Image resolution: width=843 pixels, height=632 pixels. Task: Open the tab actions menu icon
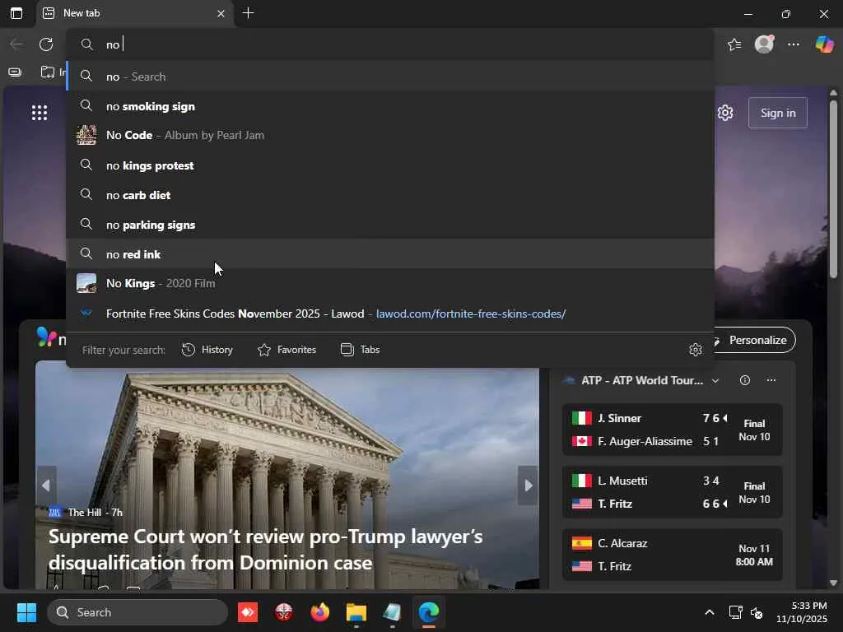pyautogui.click(x=16, y=13)
